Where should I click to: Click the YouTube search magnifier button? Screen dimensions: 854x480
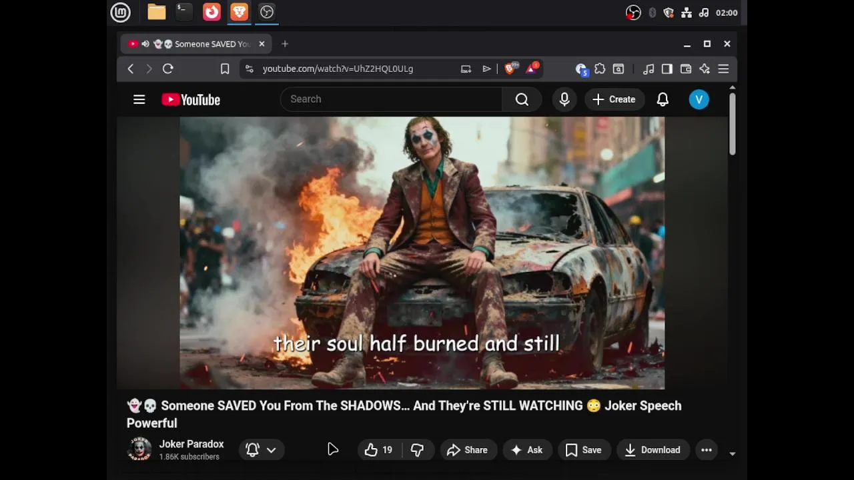pyautogui.click(x=522, y=99)
